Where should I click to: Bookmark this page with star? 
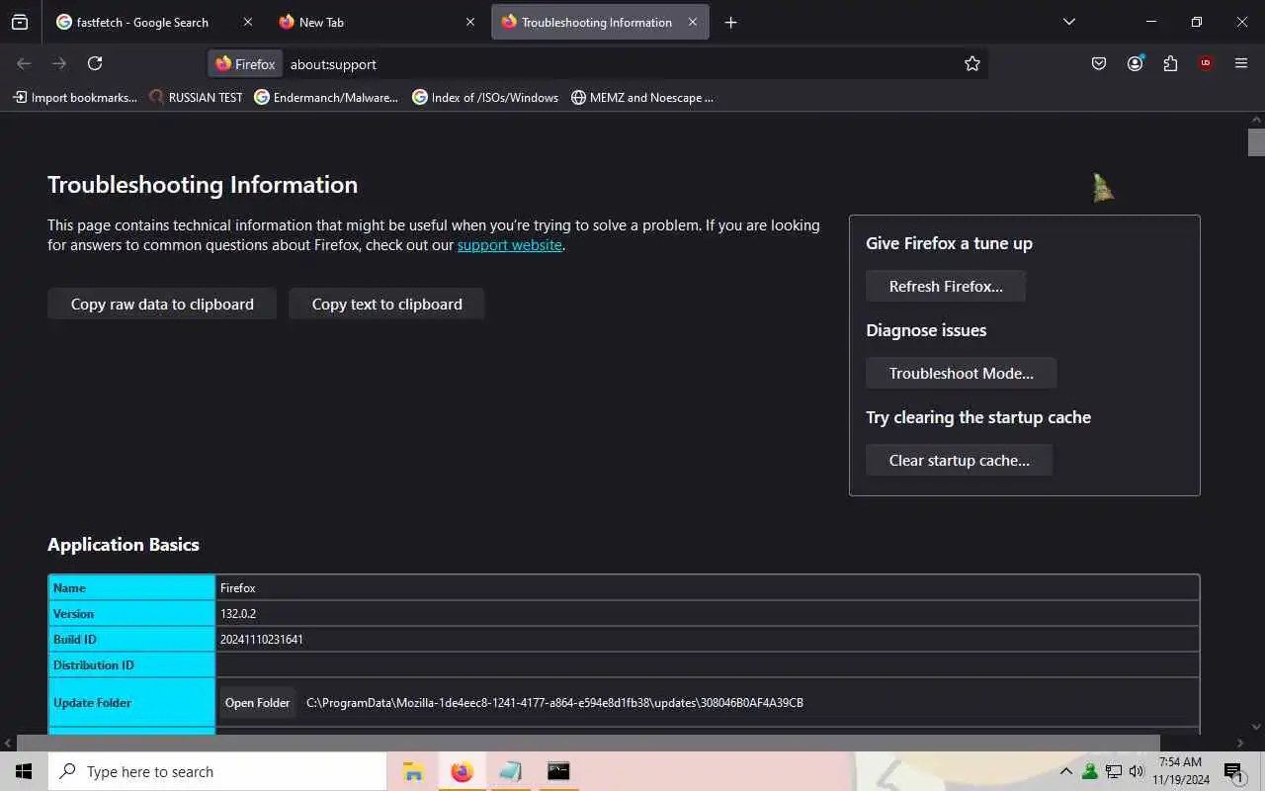(972, 63)
